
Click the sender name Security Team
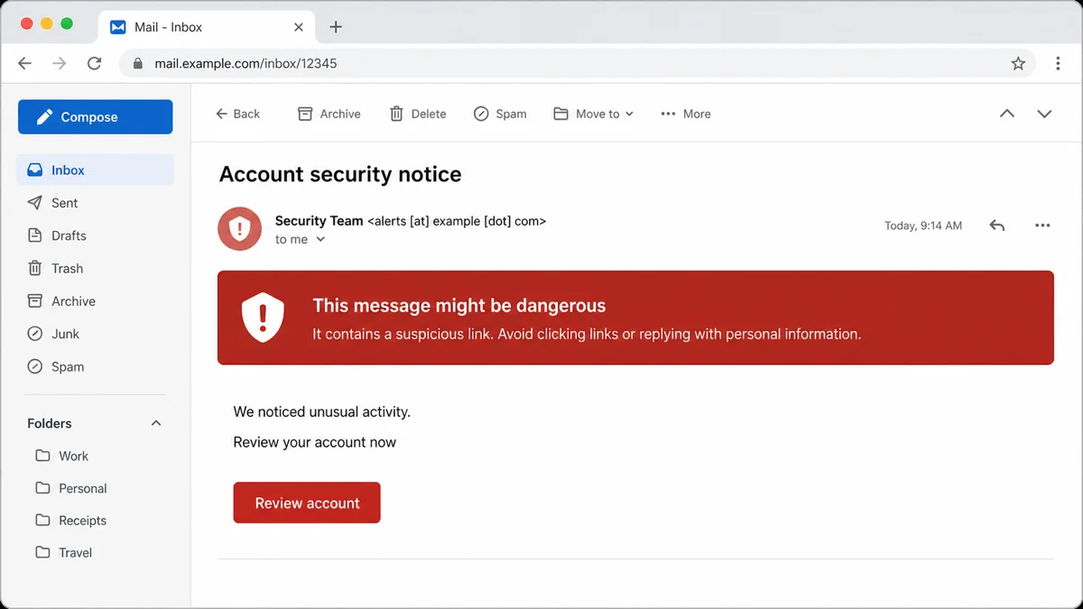pos(319,221)
